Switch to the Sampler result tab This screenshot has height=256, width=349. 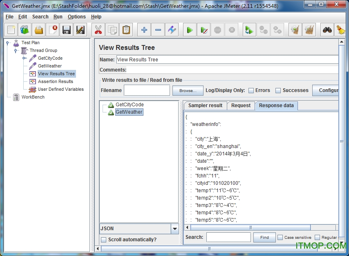[x=205, y=106]
